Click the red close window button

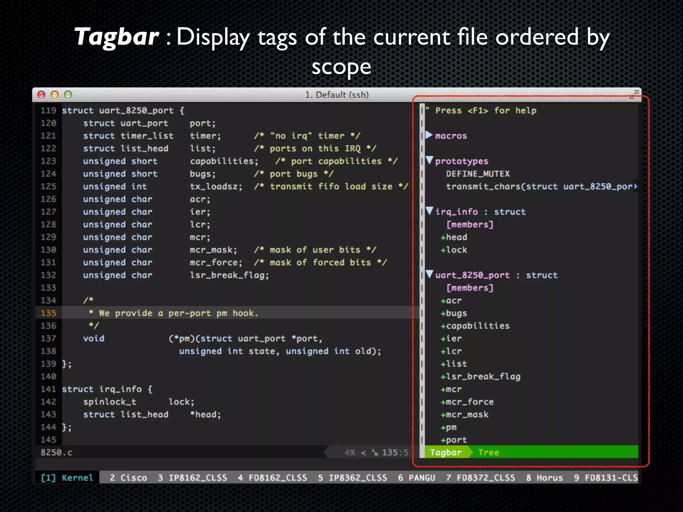[41, 95]
